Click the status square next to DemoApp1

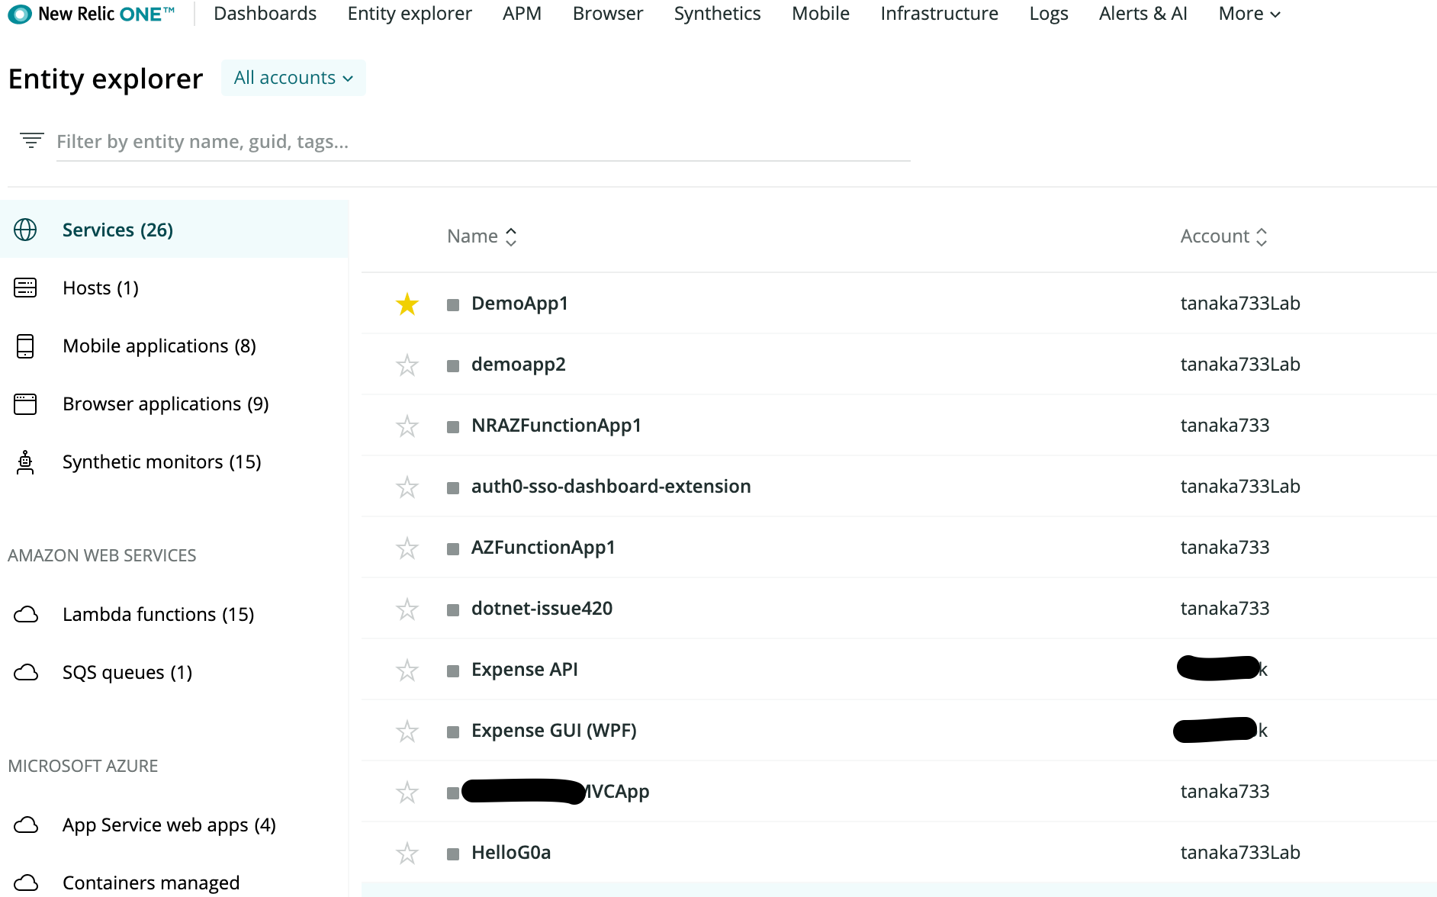coord(453,305)
